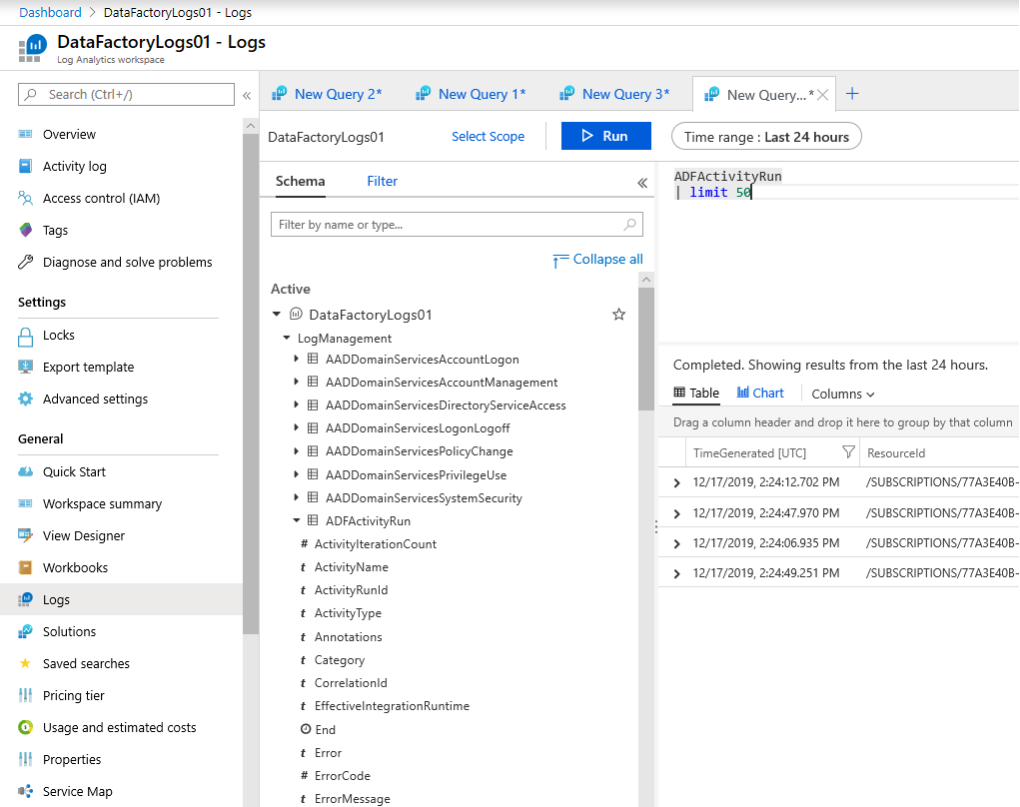
Task: Open the Columns dropdown
Action: click(x=843, y=395)
